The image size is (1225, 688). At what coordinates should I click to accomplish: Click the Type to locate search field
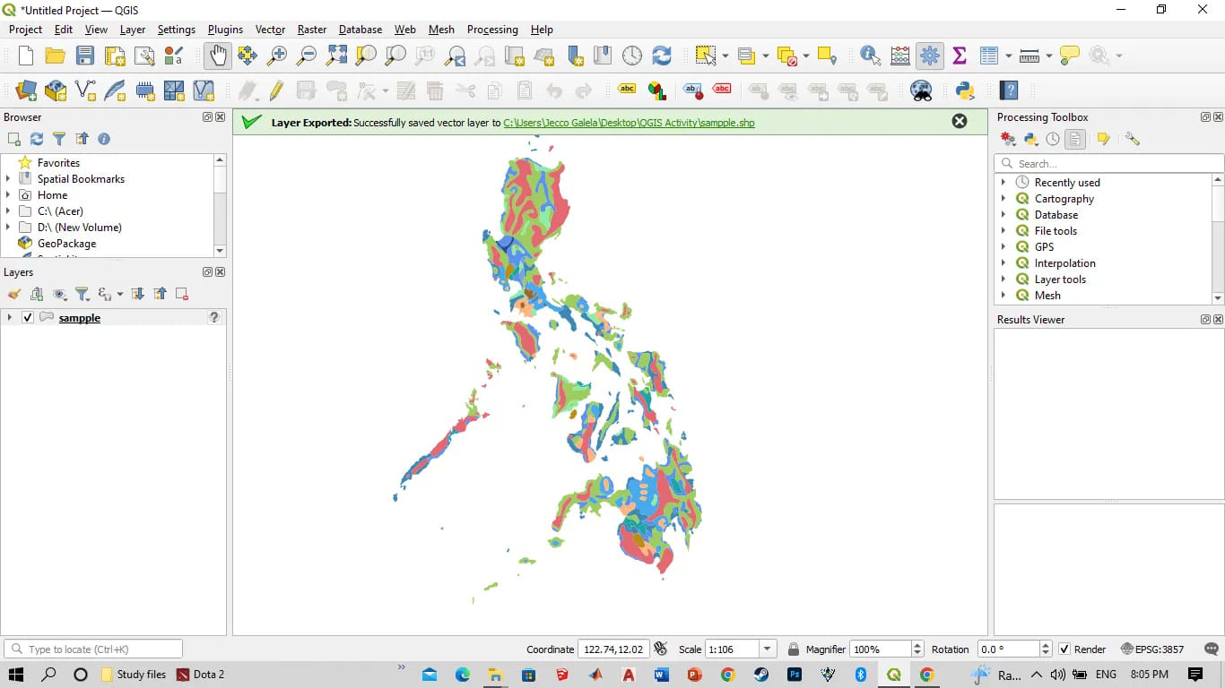pyautogui.click(x=93, y=649)
